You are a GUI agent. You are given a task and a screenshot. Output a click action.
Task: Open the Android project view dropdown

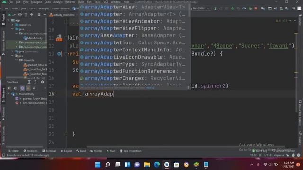[x=11, y=15]
